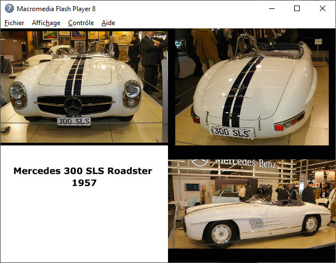Minimize the Flash Player window
This screenshot has height=263, width=336.
point(272,8)
